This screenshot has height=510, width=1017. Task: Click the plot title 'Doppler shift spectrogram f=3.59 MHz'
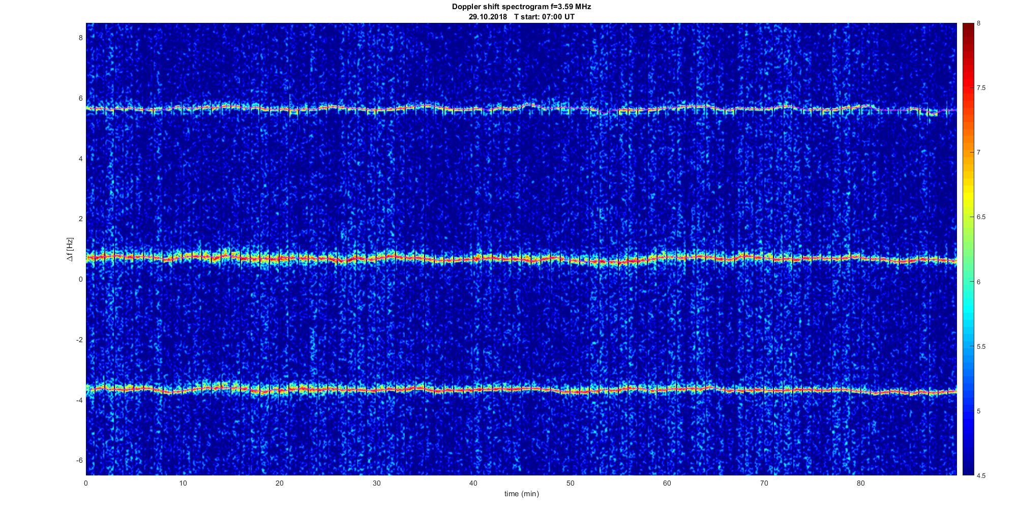click(x=521, y=7)
